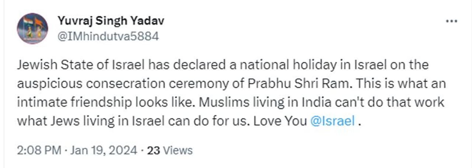Open the Yuvraj Singh Yadav display name
Screen dimensions: 472x168
click(x=111, y=21)
